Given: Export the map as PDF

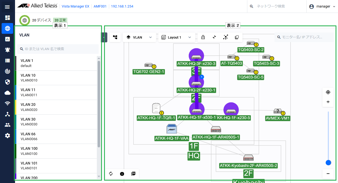Looking at the screenshot, I should [133, 174].
